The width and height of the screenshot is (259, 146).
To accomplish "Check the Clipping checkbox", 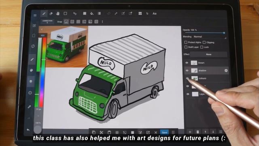I will 204,42.
